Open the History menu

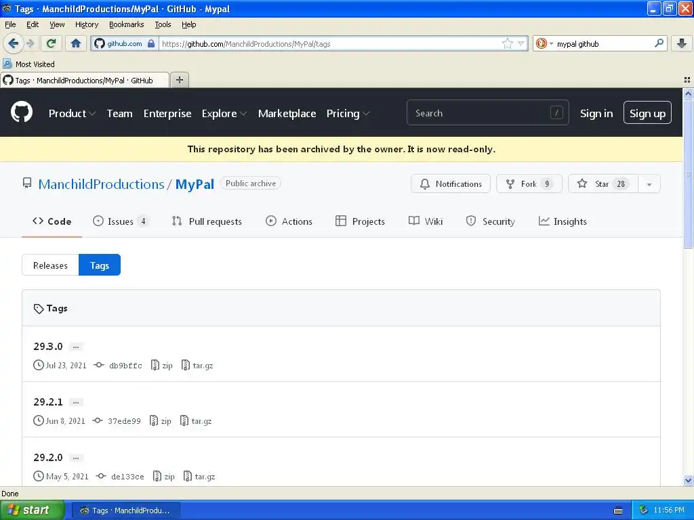[x=86, y=24]
